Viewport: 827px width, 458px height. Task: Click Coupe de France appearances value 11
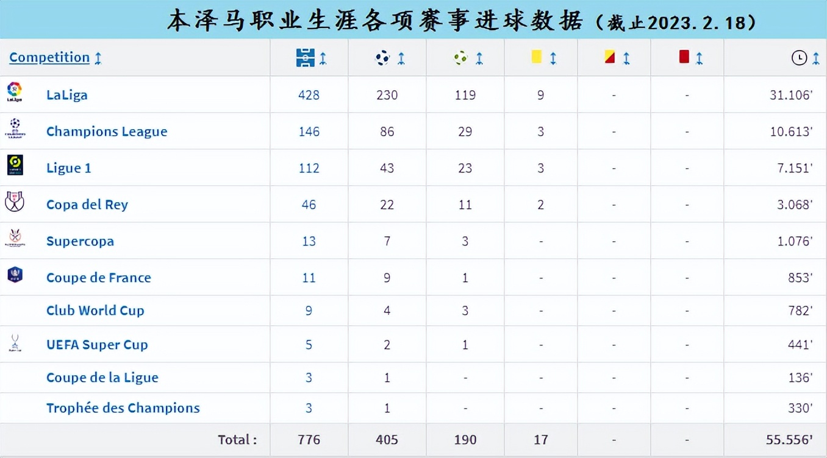[x=309, y=278]
